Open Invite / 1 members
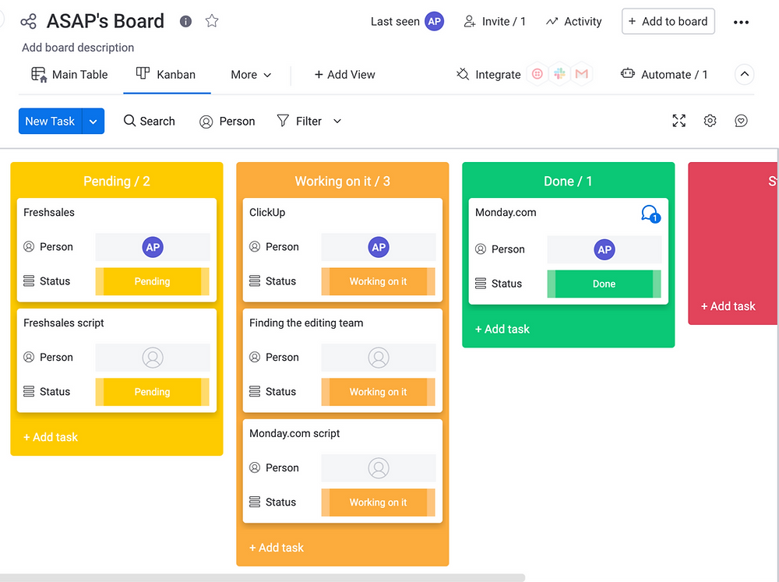Viewport: 779px width, 582px height. coord(495,21)
